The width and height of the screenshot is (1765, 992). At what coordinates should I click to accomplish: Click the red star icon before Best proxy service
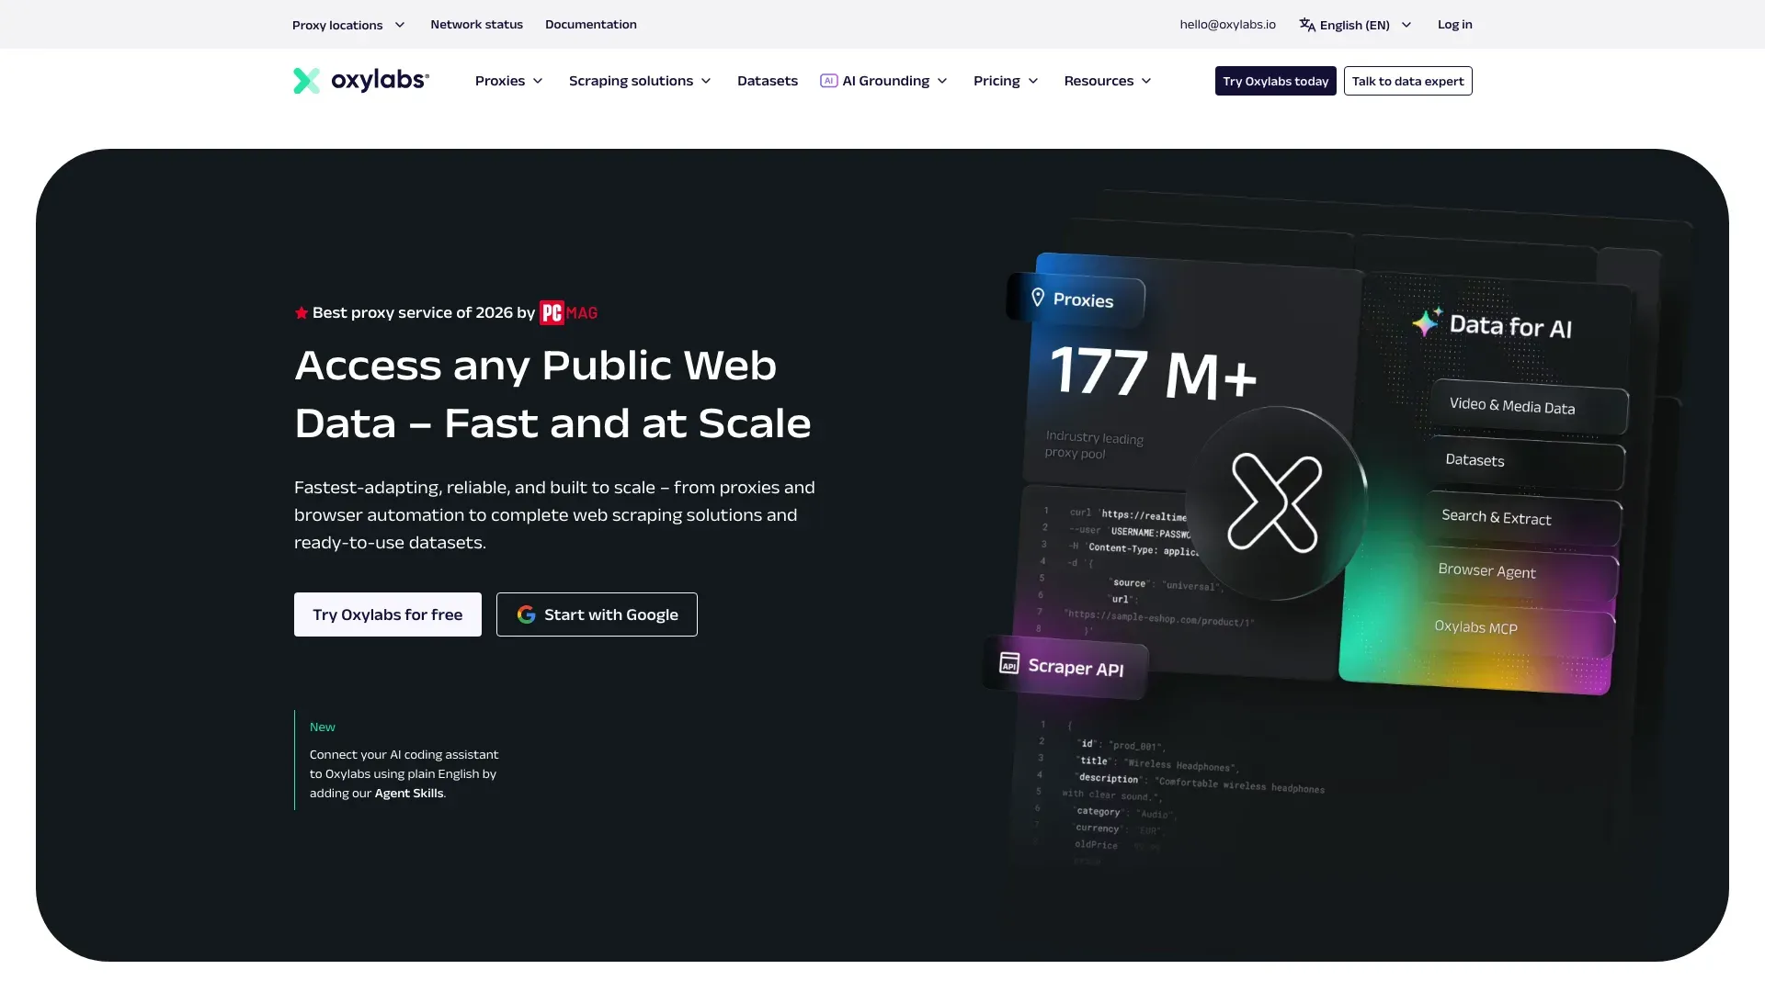click(x=302, y=313)
